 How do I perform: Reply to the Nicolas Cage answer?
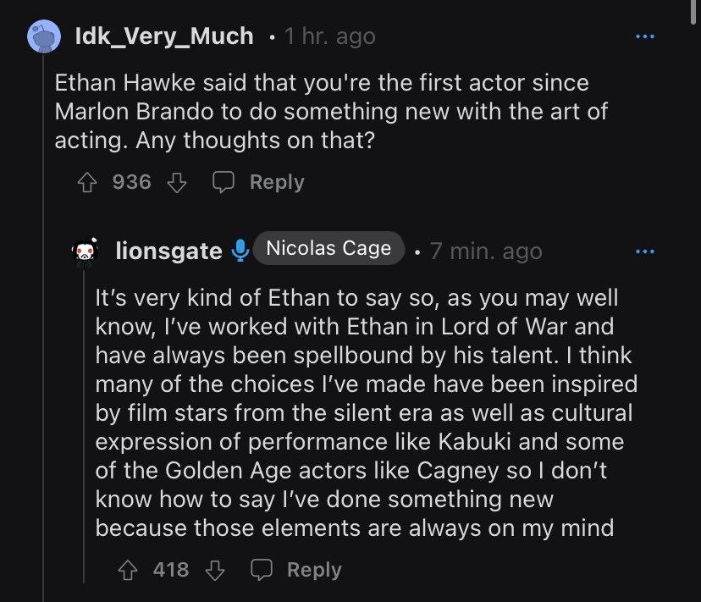click(x=314, y=570)
